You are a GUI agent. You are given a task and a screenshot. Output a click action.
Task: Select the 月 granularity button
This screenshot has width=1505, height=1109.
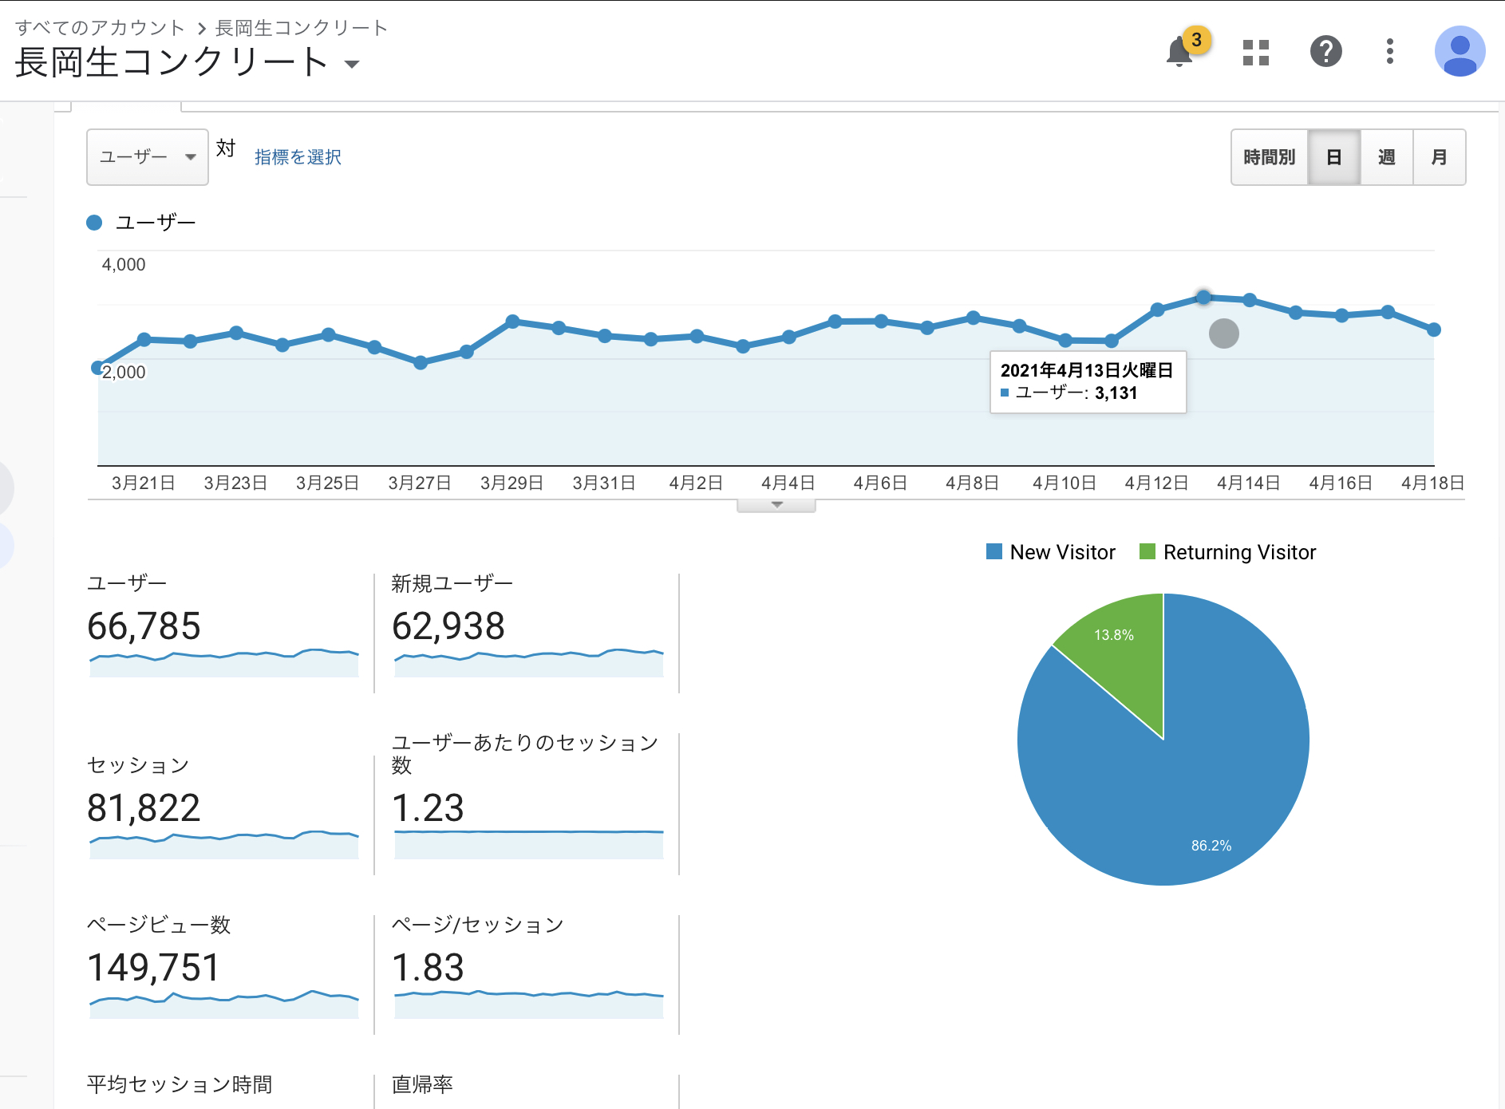click(x=1440, y=157)
